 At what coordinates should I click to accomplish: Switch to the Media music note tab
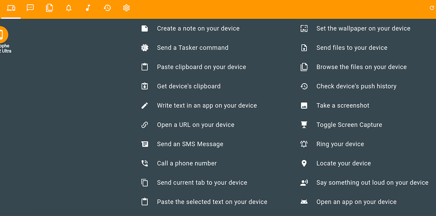coord(88,8)
